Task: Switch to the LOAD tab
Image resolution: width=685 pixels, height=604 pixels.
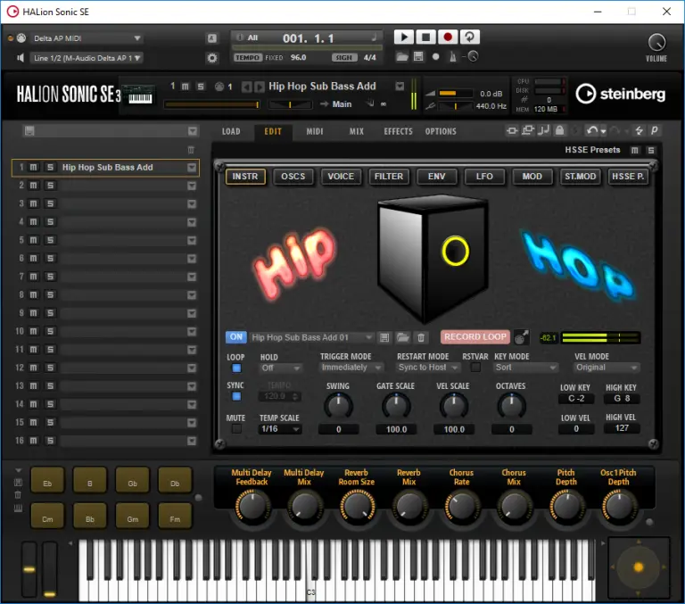Action: (x=231, y=131)
